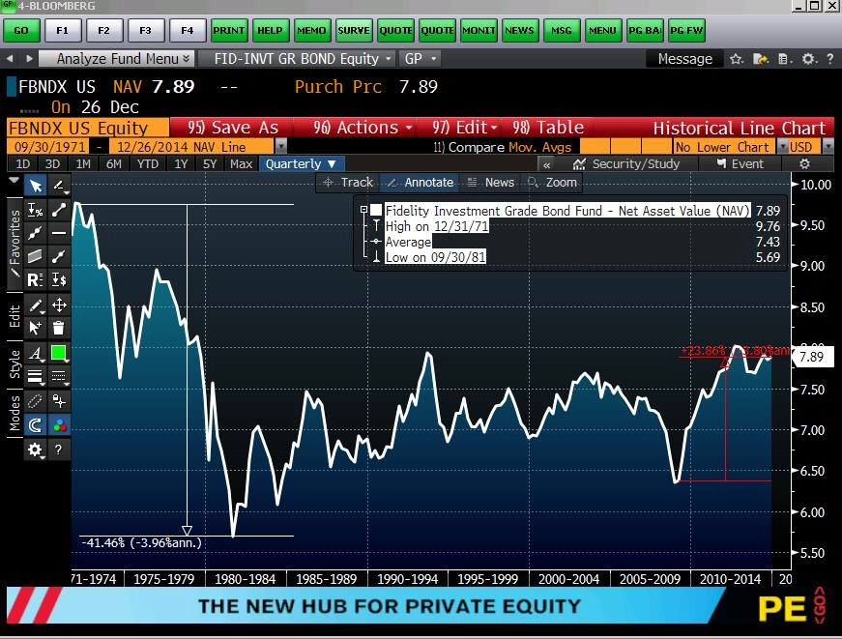Toggle the Annotate mode button
842x639 pixels.
419,182
